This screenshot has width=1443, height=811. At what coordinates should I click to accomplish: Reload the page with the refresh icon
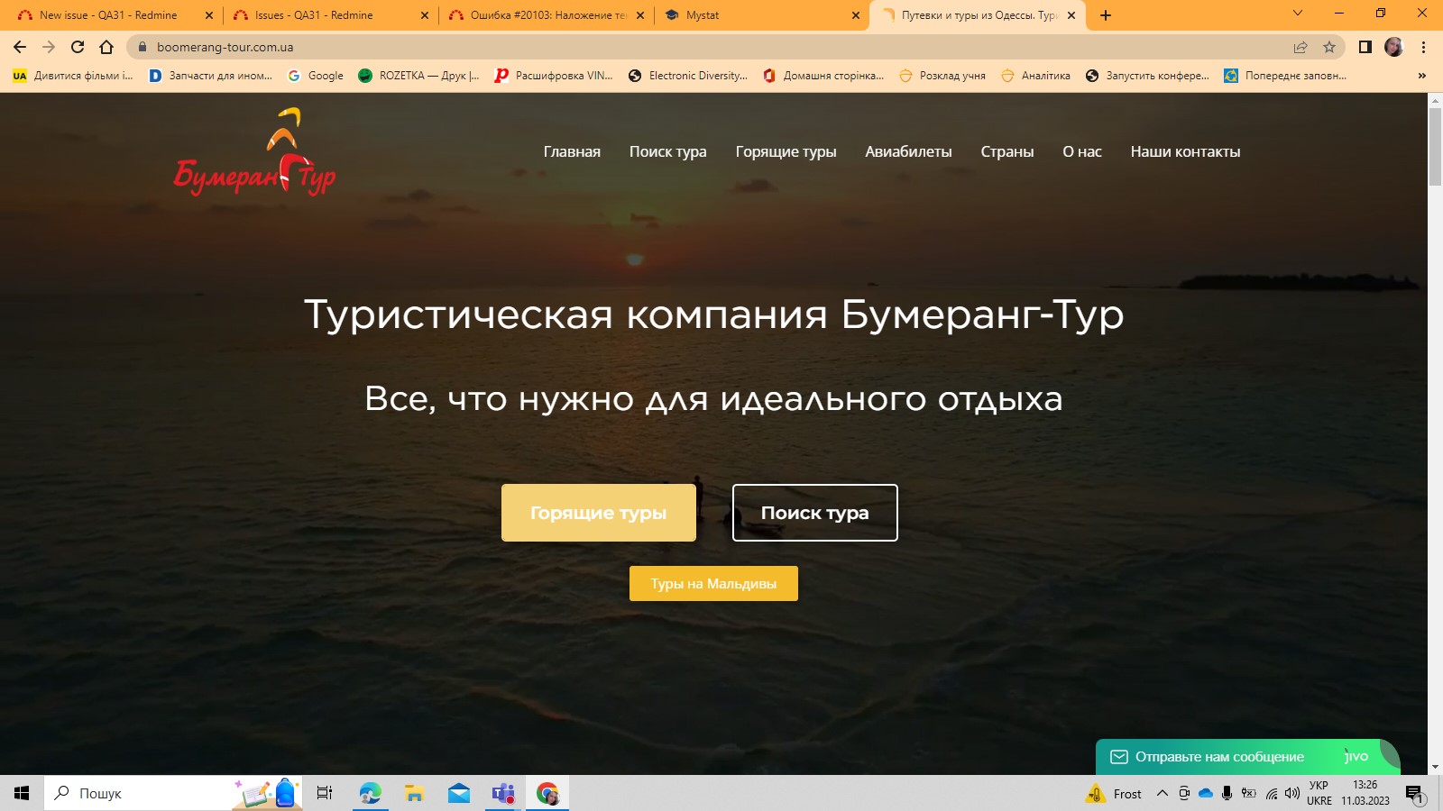pos(78,47)
